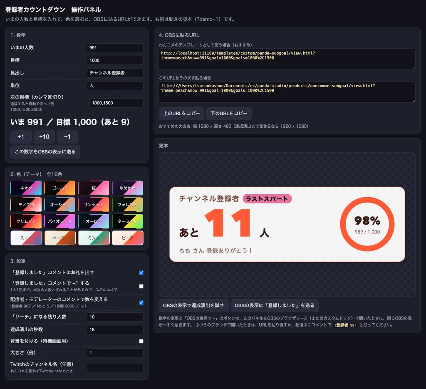Apply the オーロラ theme
Image resolution: width=426 pixels, height=389 pixels.
click(x=94, y=221)
